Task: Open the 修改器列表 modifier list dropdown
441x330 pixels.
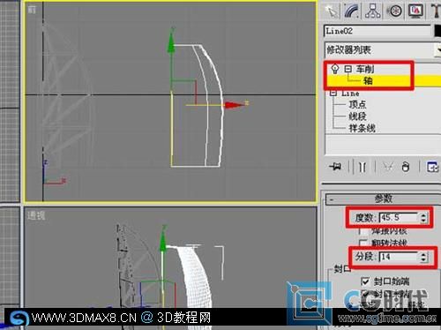Action: tap(382, 49)
